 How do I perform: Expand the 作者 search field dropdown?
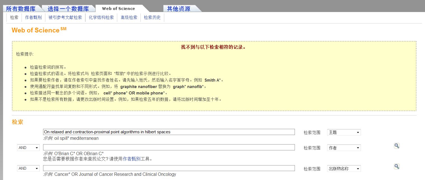coord(344,148)
